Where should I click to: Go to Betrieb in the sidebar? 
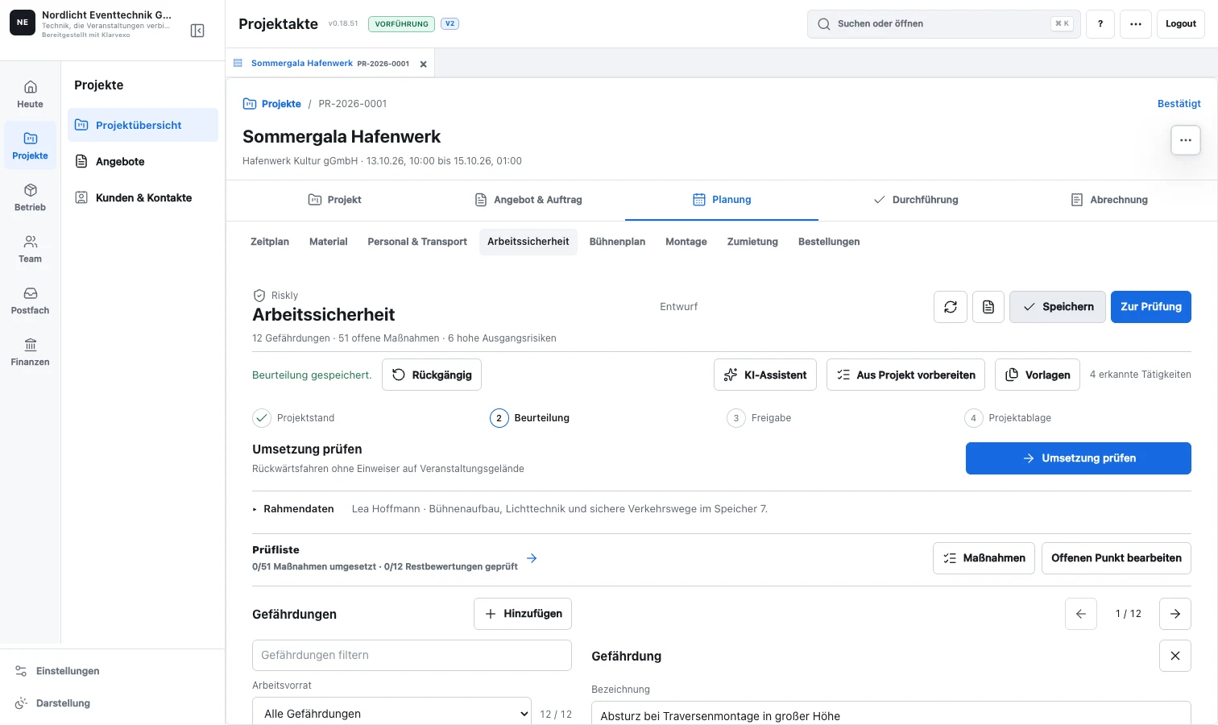(30, 197)
